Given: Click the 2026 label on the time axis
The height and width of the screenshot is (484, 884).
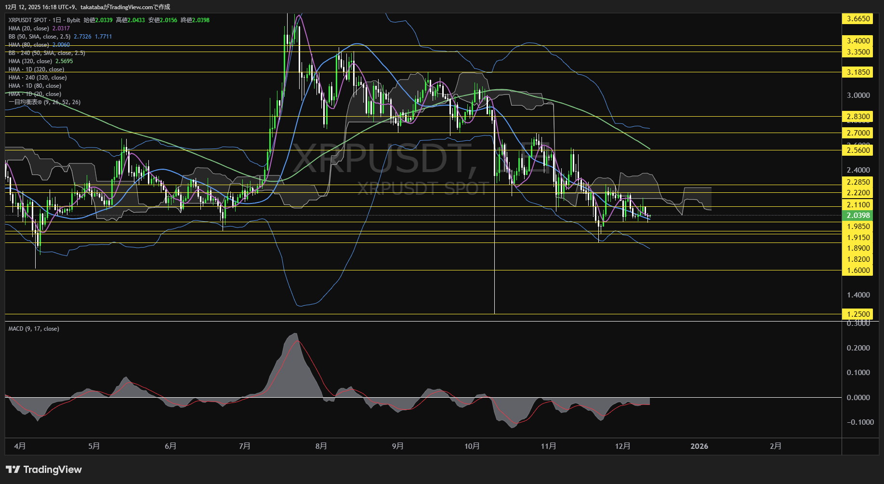Looking at the screenshot, I should tap(699, 446).
